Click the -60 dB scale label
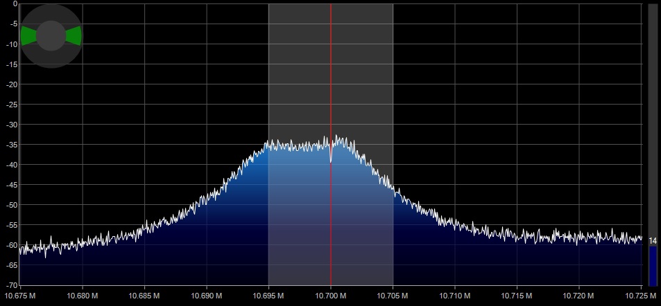Viewport: 661px width, 306px height. click(x=12, y=245)
